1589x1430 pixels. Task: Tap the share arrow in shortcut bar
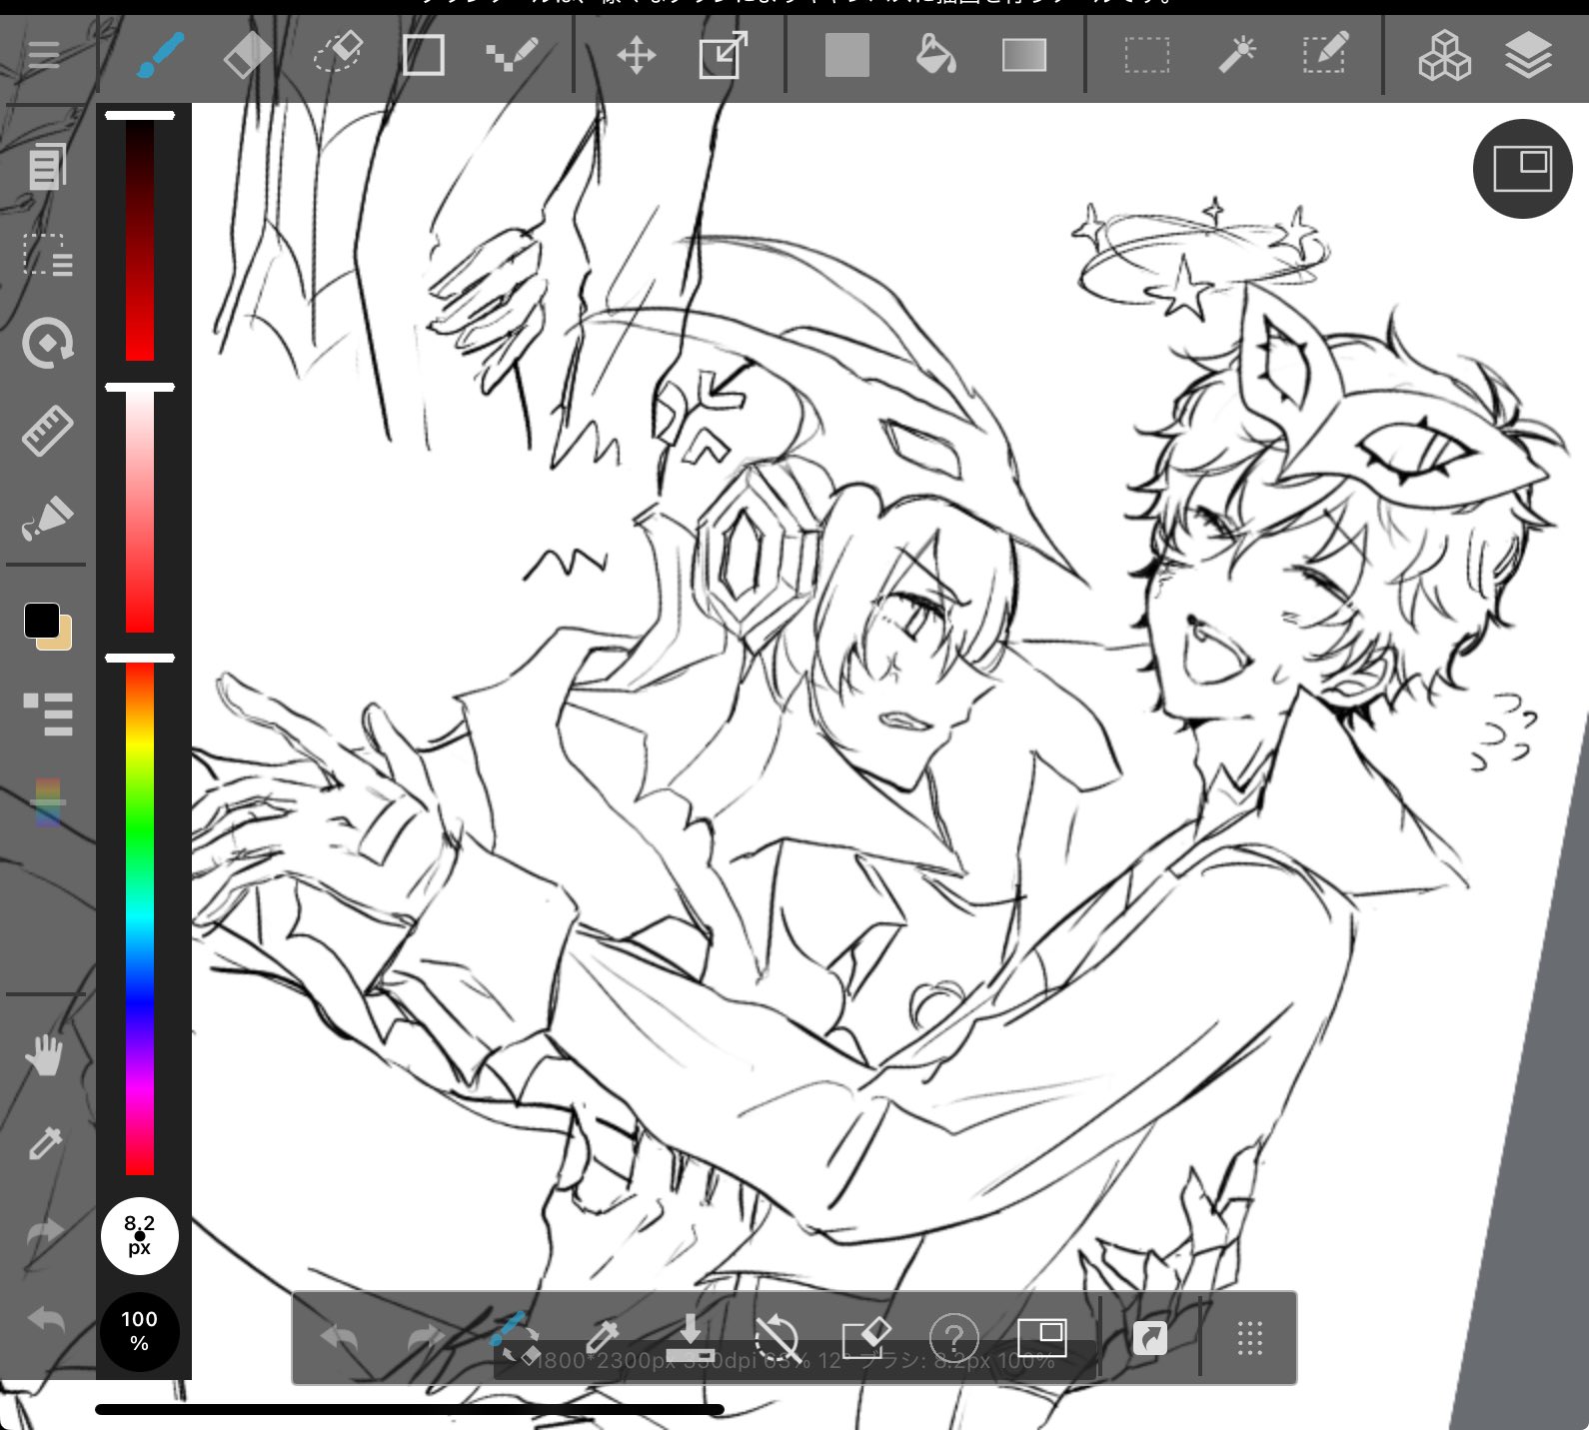(x=1150, y=1338)
